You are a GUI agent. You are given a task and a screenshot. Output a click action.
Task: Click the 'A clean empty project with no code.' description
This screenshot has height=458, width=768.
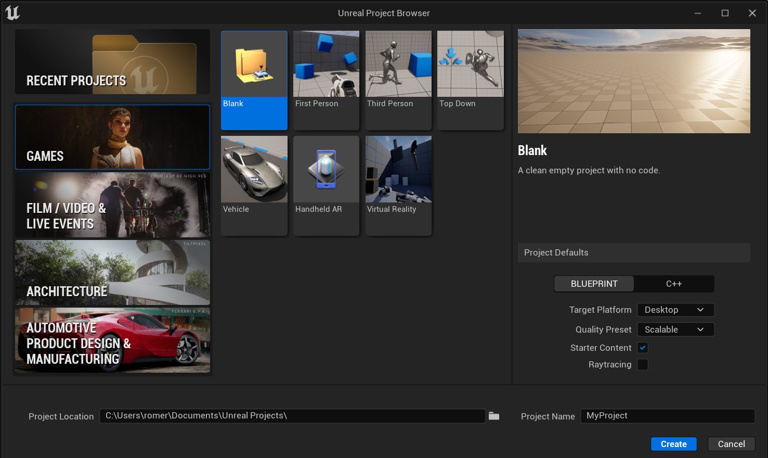click(589, 170)
